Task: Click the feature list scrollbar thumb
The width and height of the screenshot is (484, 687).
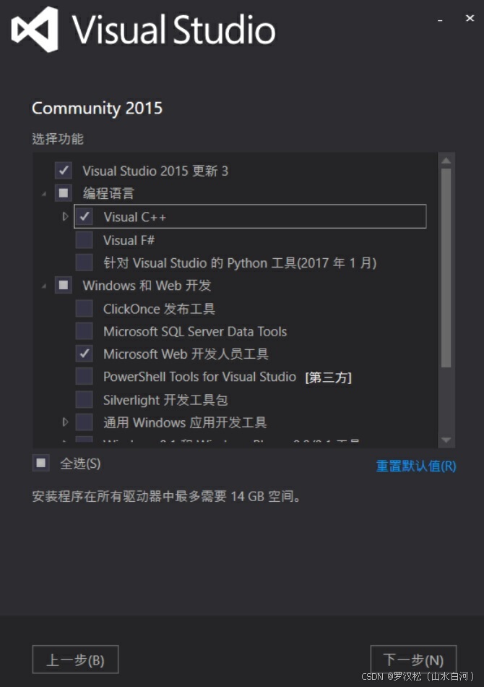Action: 446,268
